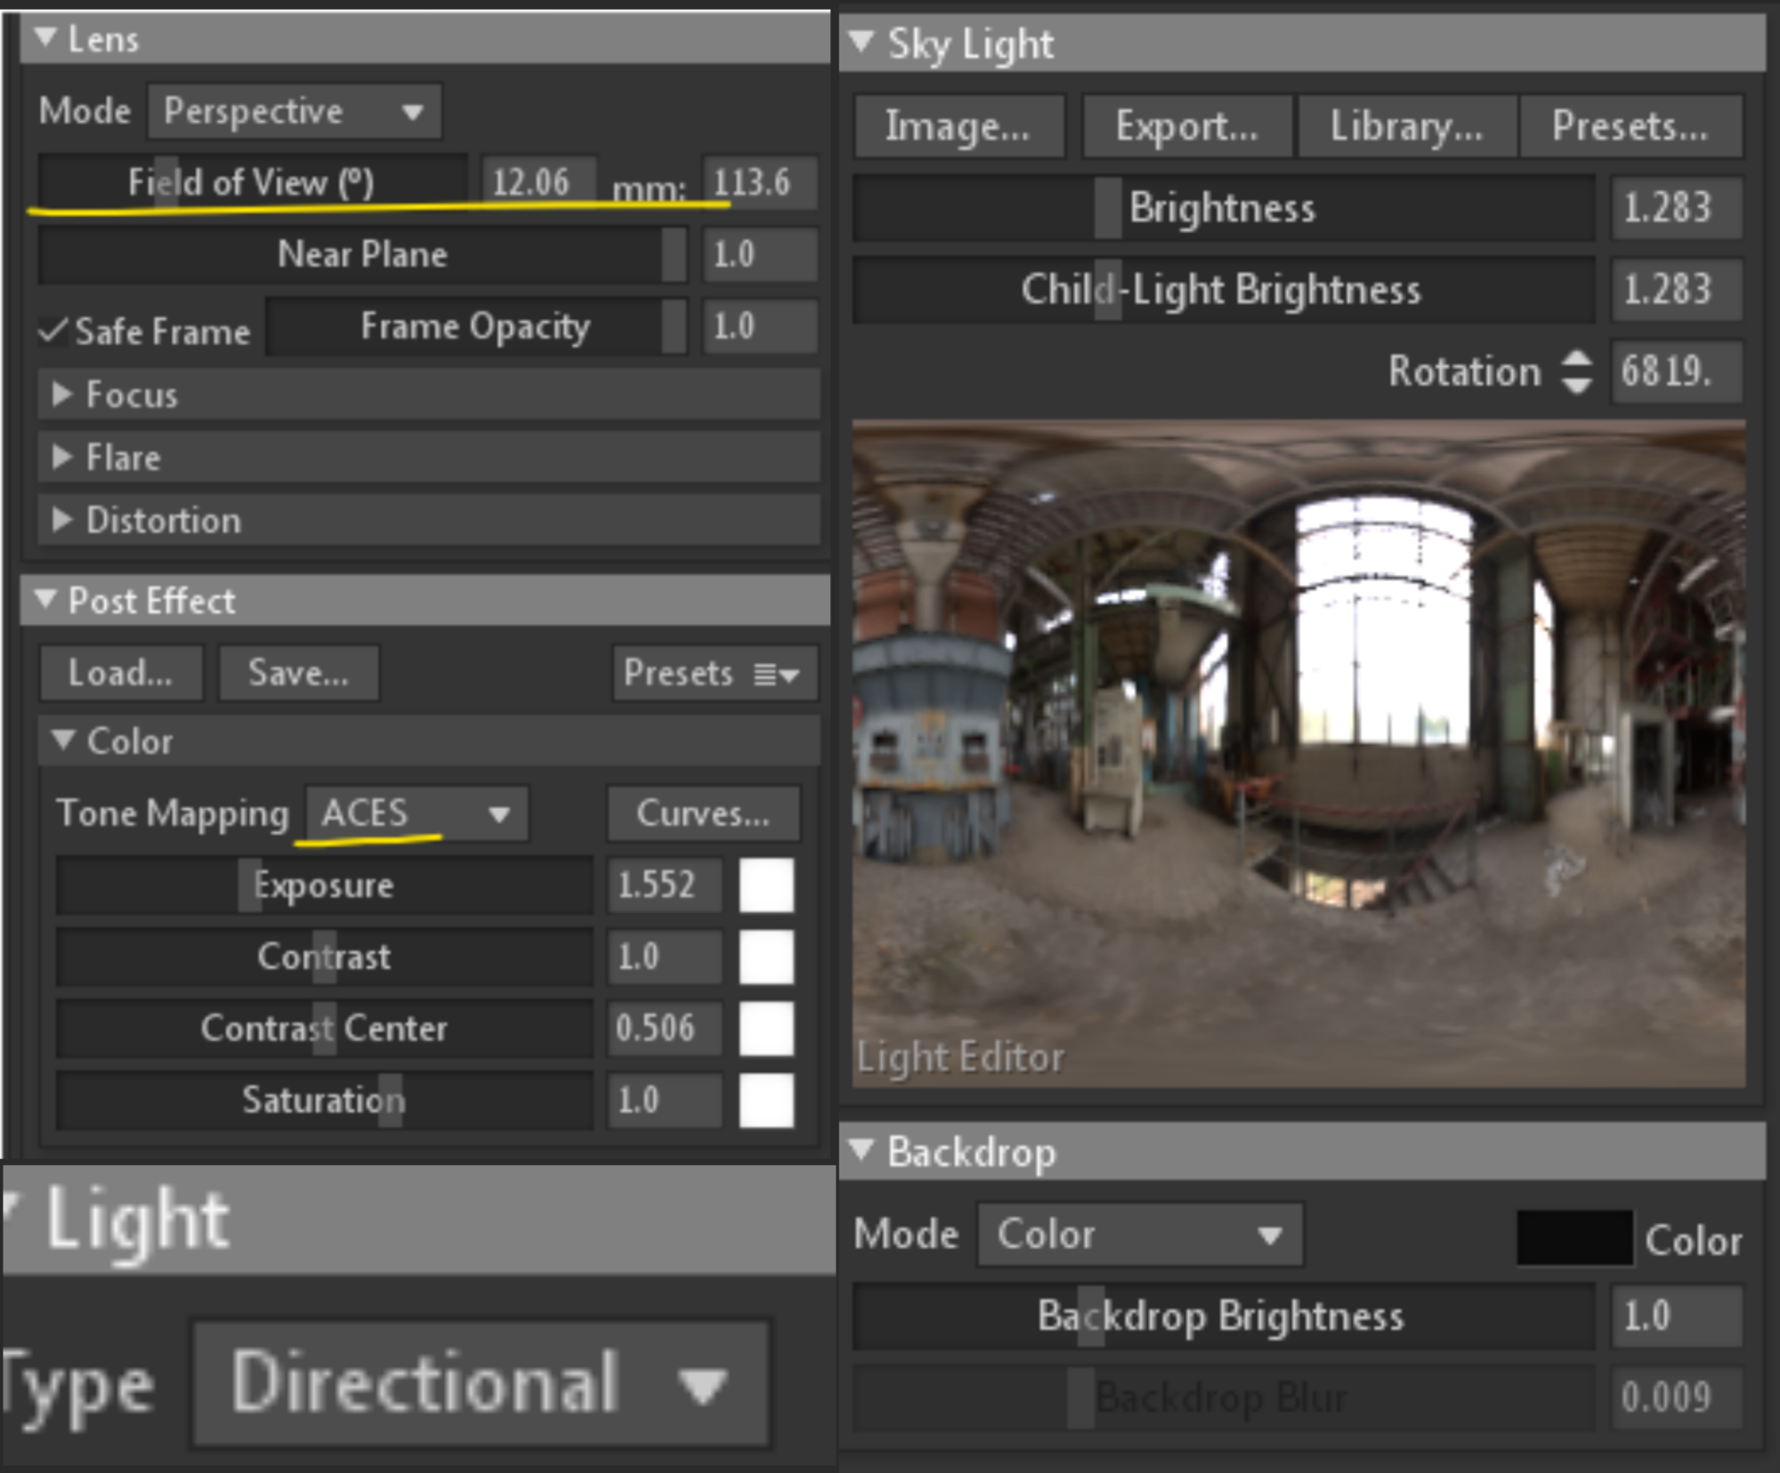Open the Backdrop Mode dropdown

click(1139, 1234)
